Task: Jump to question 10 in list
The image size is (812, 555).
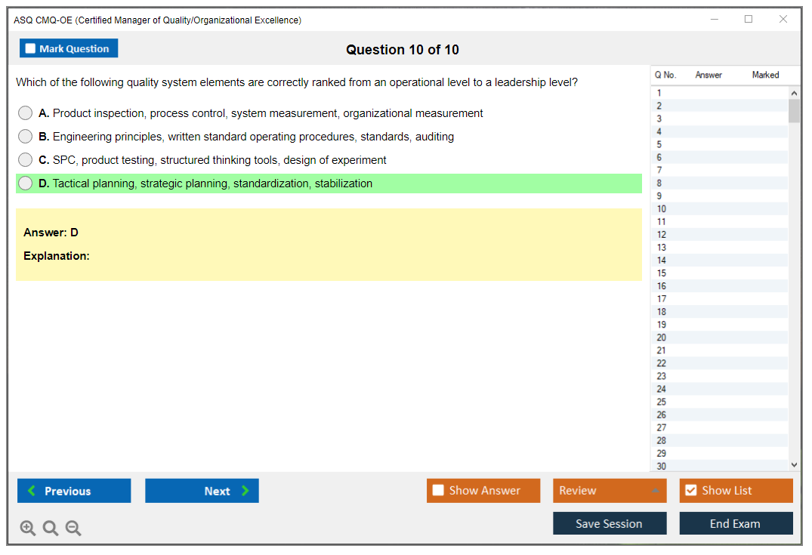Action: [662, 209]
